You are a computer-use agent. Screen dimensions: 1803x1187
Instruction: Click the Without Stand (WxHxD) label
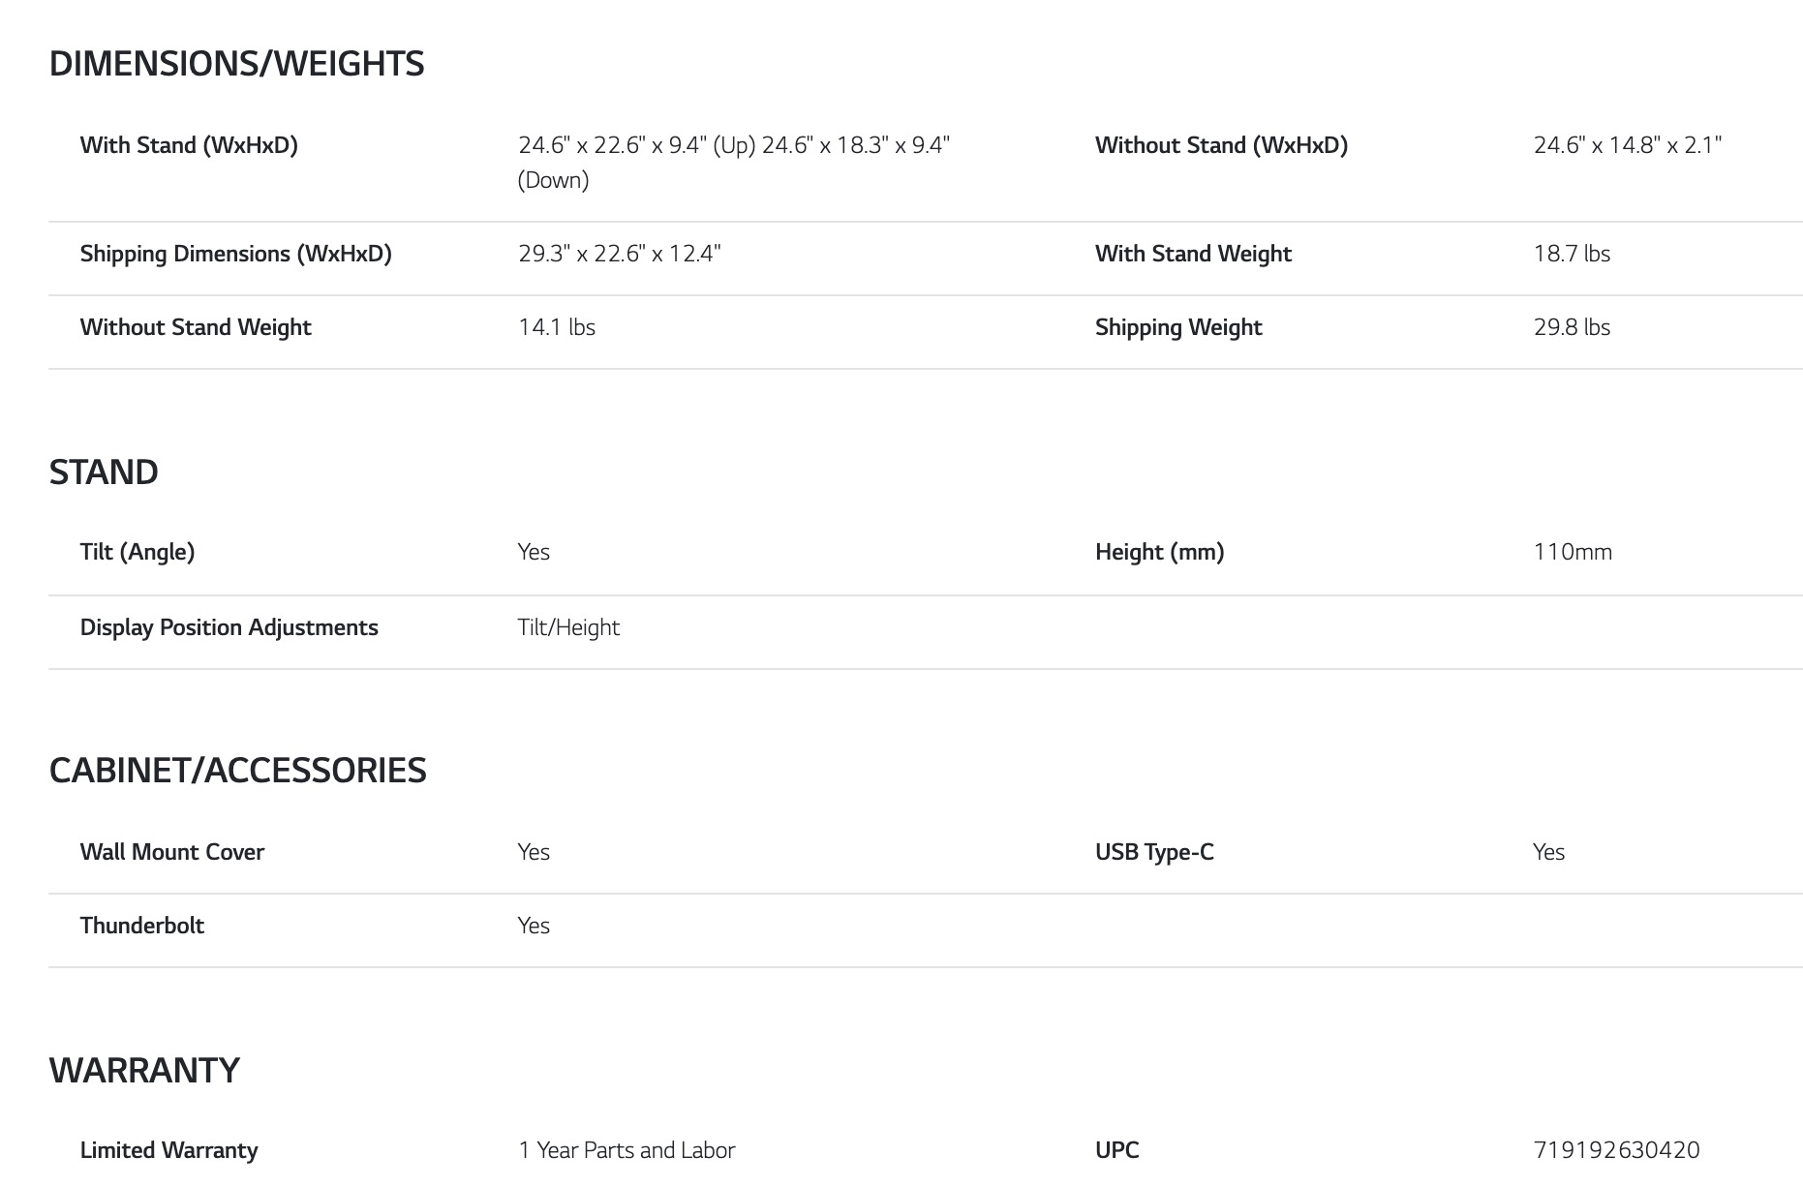pos(1221,145)
